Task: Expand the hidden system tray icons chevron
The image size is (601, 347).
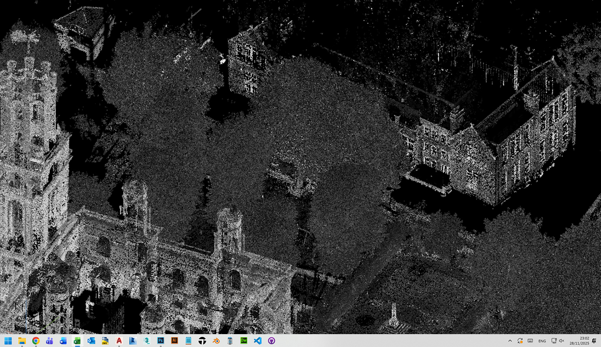Action: pyautogui.click(x=510, y=341)
